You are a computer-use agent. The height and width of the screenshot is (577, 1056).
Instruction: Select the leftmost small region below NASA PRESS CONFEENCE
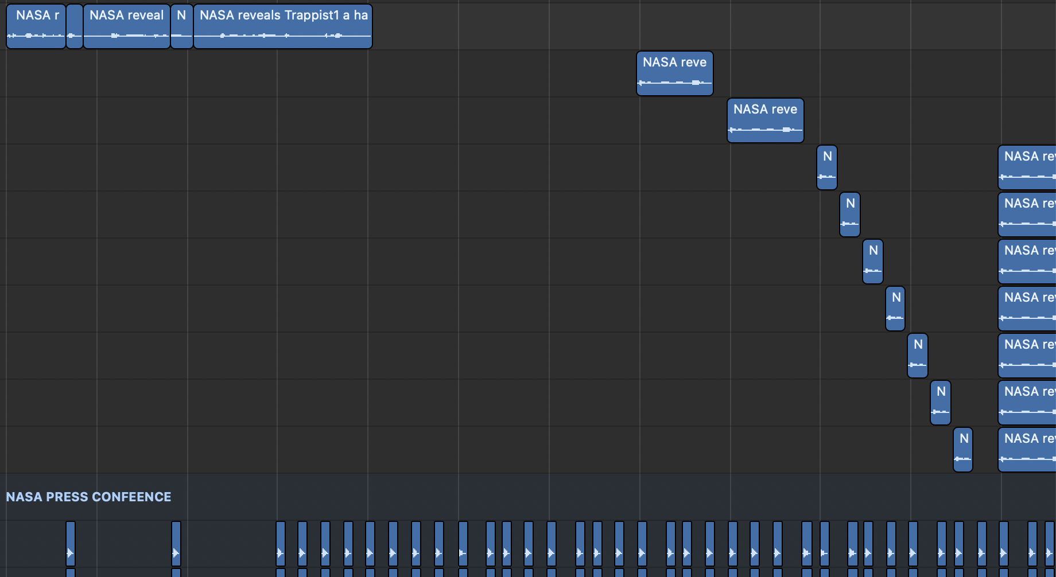[71, 544]
